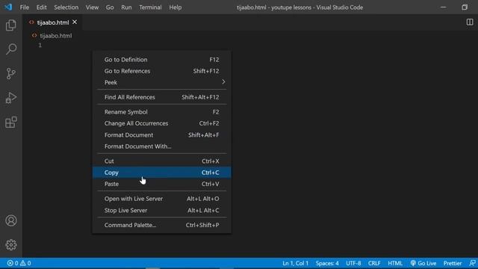Choose Find All References

point(161,97)
